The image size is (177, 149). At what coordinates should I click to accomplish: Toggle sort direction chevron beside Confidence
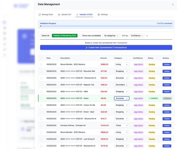pyautogui.click(x=147, y=36)
